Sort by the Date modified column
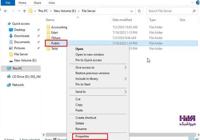 tap(122, 20)
